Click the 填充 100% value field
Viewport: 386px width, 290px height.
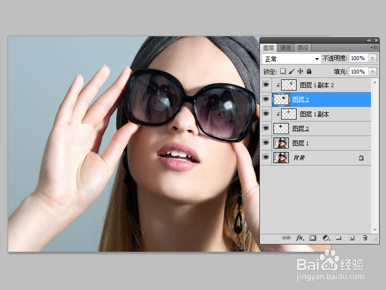(358, 72)
